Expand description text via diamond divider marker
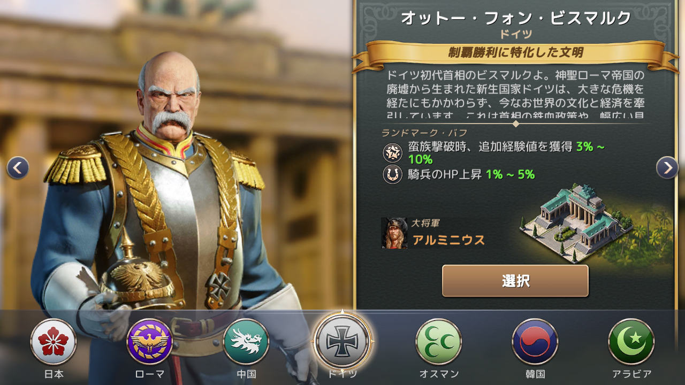This screenshot has width=685, height=385. (x=516, y=124)
